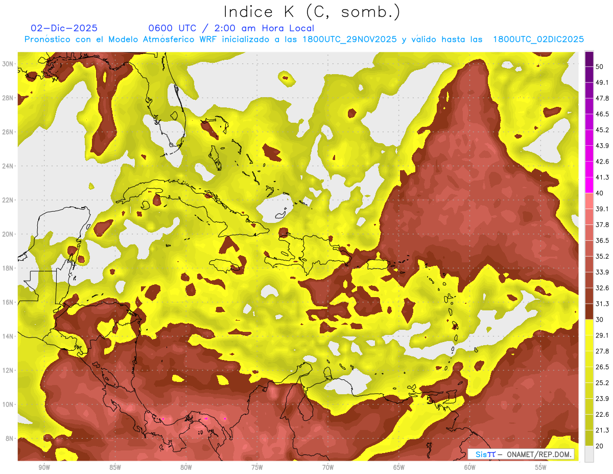Click the latitude axis label '18N'
This screenshot has width=613, height=474.
(x=9, y=268)
